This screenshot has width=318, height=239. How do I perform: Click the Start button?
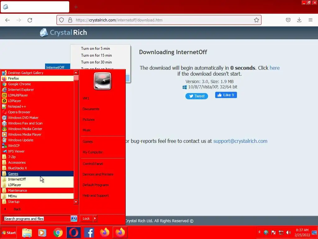pyautogui.click(x=9, y=233)
